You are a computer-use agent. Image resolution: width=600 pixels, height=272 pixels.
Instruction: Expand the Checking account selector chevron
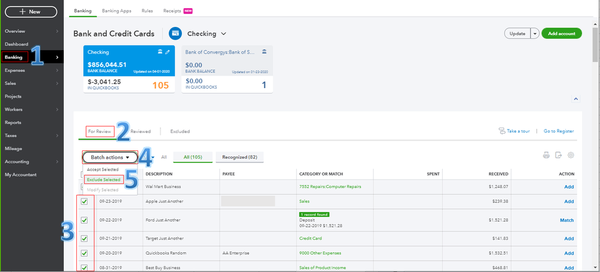click(x=224, y=34)
